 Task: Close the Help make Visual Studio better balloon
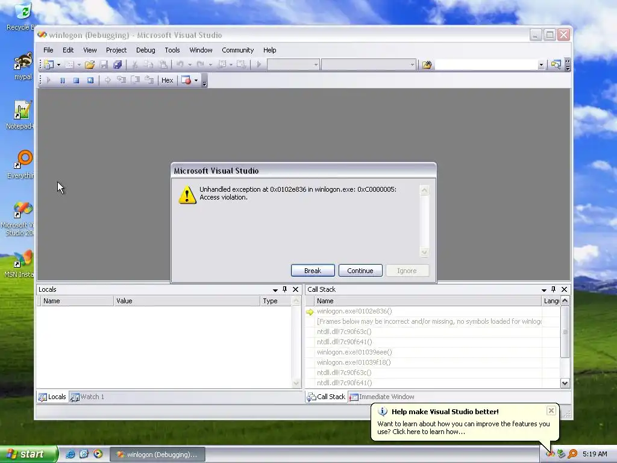(551, 411)
